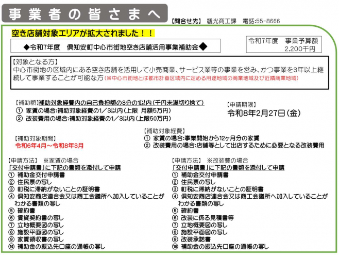The width and height of the screenshot is (339, 255).
Task: Click the black diamond after 活用事業補助金
Action: coord(204,46)
